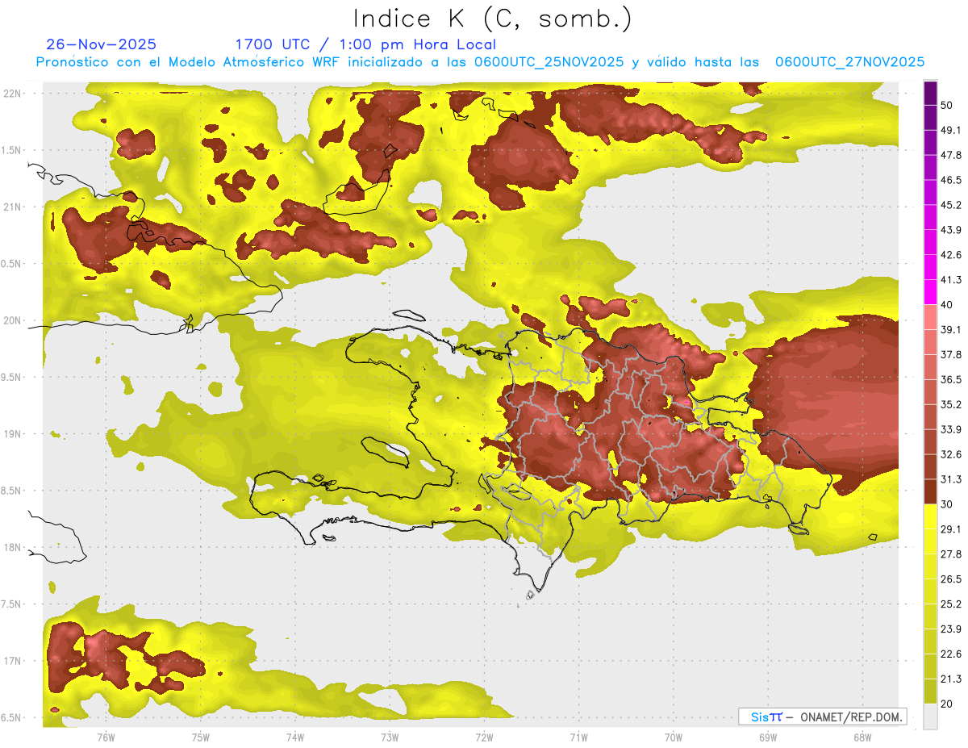The image size is (968, 748).
Task: Click the olive swatch between 20 and 21.3
Action: click(930, 691)
